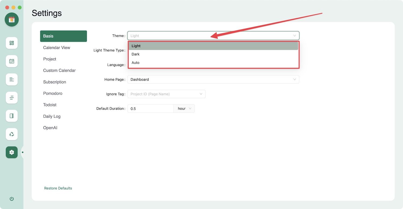The width and height of the screenshot is (403, 209).
Task: Click the recycle sync sidebar icon
Action: point(12,134)
